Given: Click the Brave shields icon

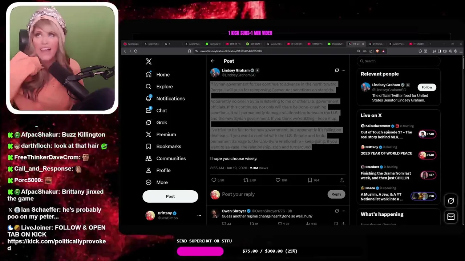Looking at the screenshot, I should [377, 51].
